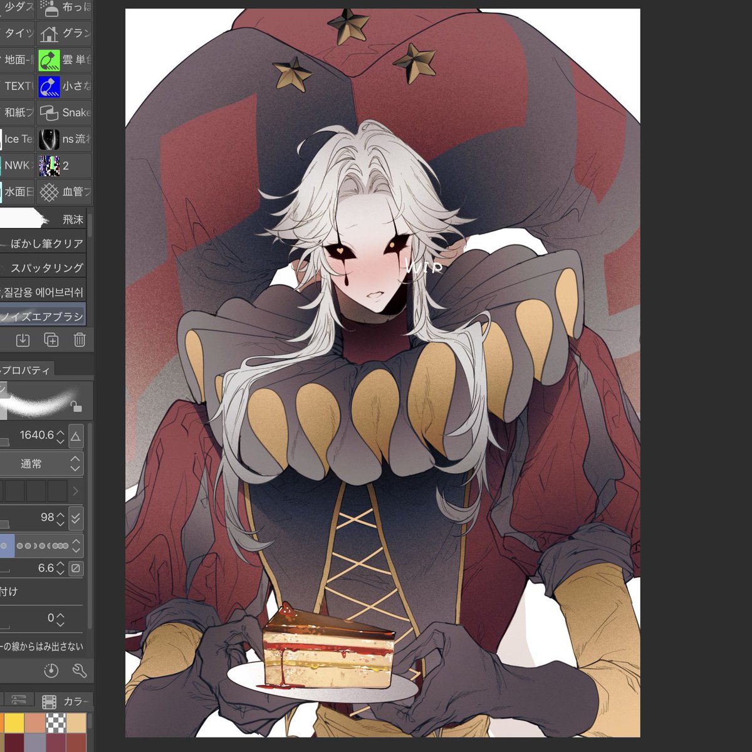Click the duplicate sub tool icon
This screenshot has height=752, width=752.
pos(51,340)
